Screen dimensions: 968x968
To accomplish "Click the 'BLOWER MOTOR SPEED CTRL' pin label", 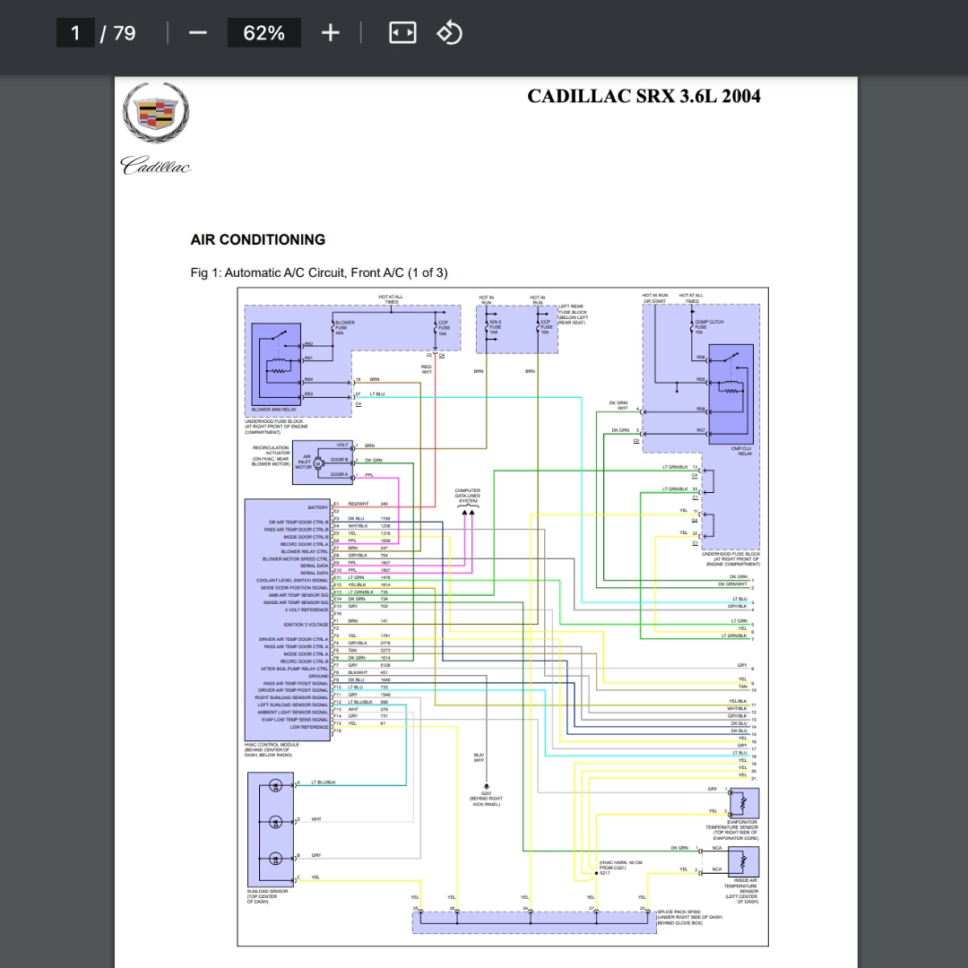I will coord(295,559).
